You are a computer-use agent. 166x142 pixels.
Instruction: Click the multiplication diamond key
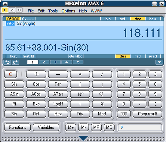80,74
